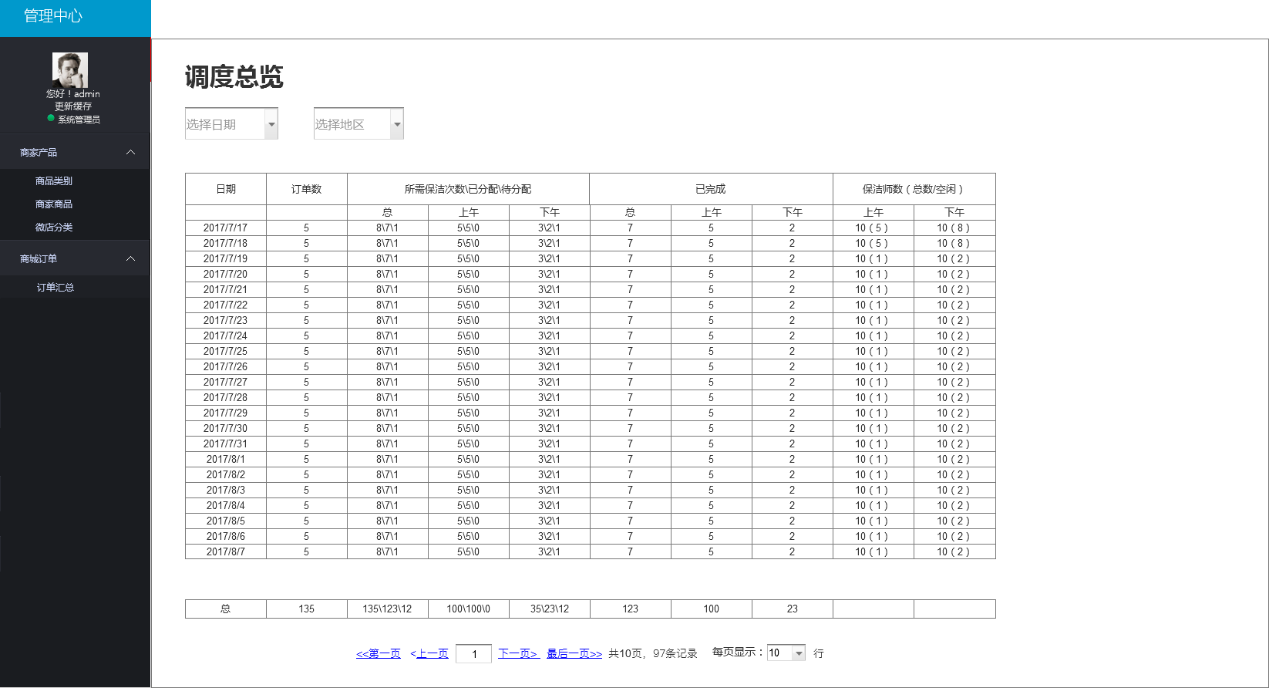Click the 管理中心 header title
Image resolution: width=1269 pixels, height=688 pixels.
click(x=52, y=16)
